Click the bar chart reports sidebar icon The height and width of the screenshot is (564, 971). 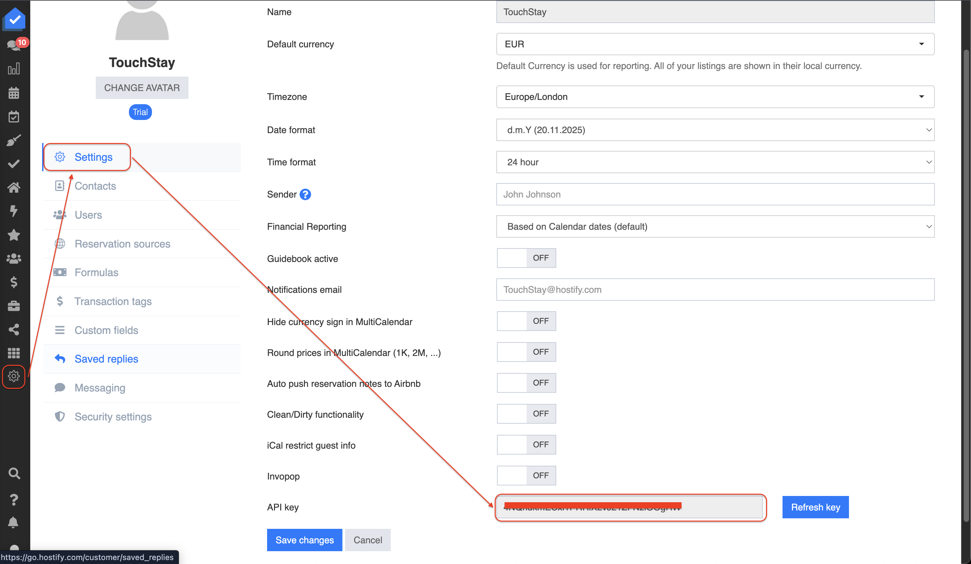click(x=14, y=69)
